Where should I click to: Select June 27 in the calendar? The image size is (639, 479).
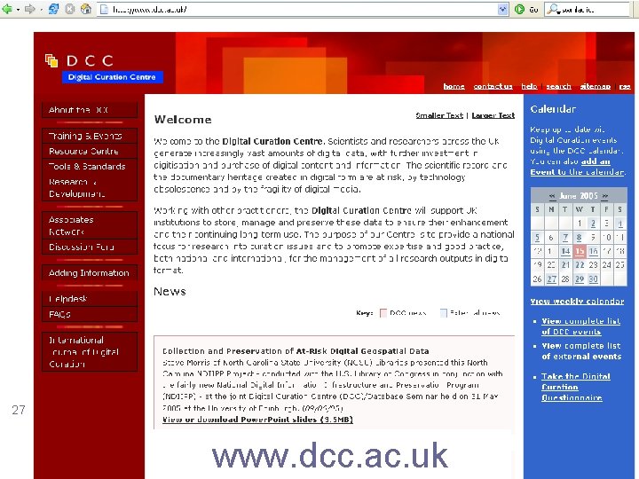click(551, 279)
